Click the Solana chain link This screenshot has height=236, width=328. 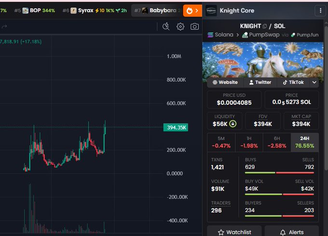[220, 35]
